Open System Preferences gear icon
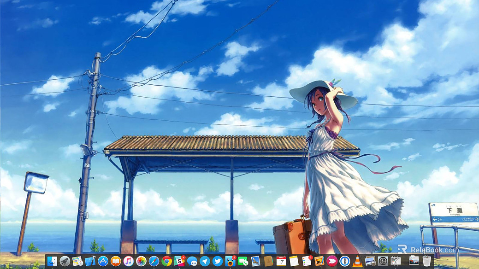The width and height of the screenshot is (479, 269). [383, 261]
